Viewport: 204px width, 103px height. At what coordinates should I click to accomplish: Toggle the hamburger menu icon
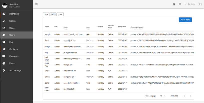click(x=36, y=4)
